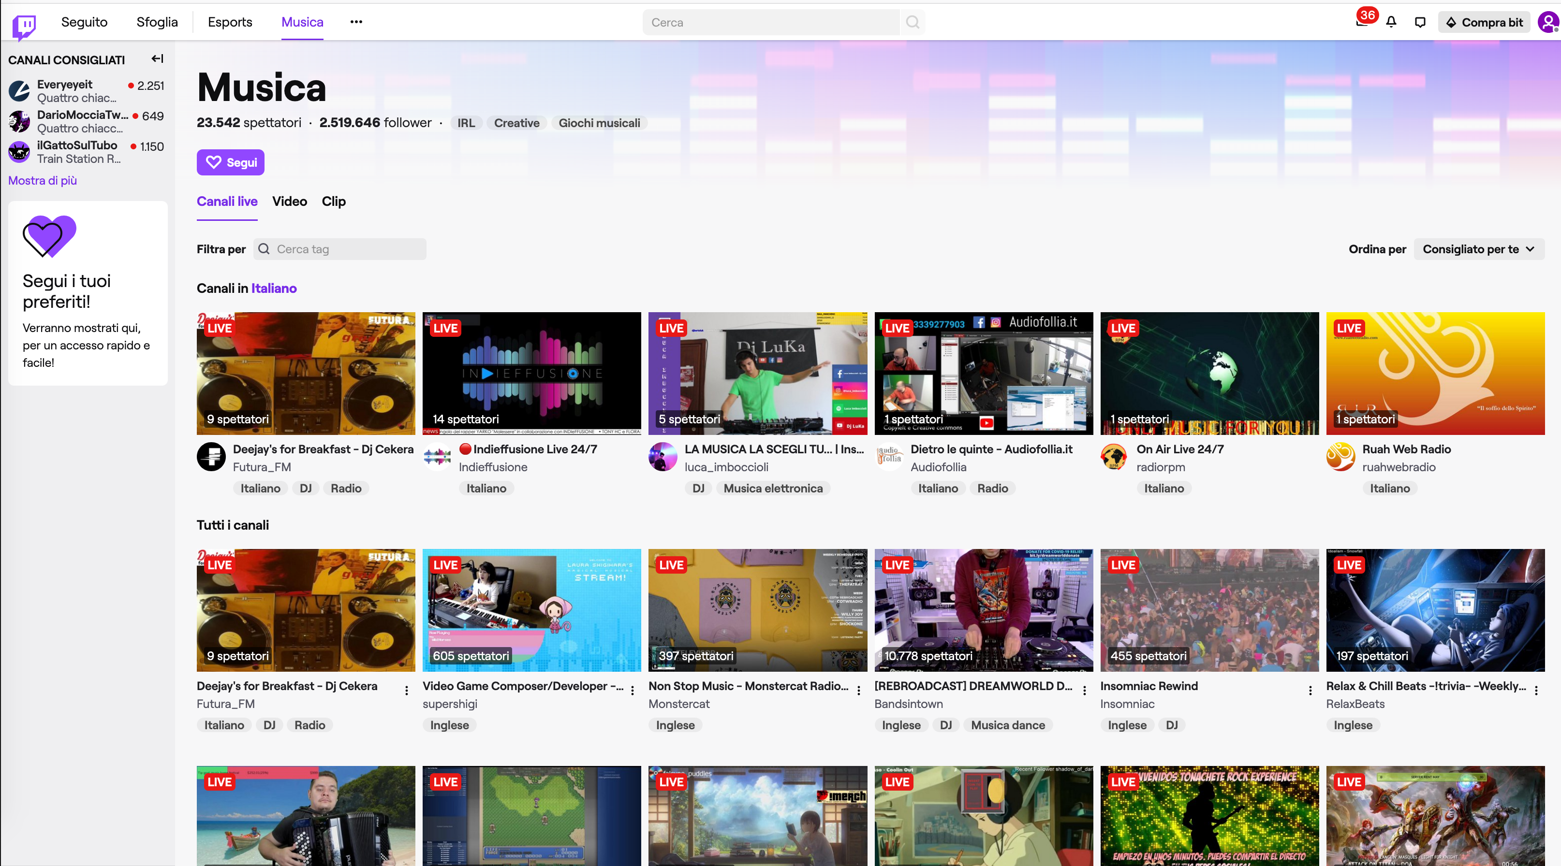This screenshot has width=1561, height=866.
Task: Click the Musica elettronica tag
Action: (x=773, y=488)
